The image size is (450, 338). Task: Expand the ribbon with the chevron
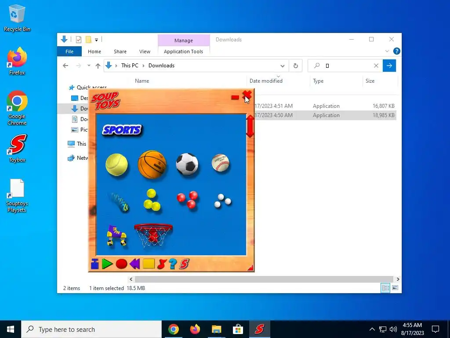387,51
